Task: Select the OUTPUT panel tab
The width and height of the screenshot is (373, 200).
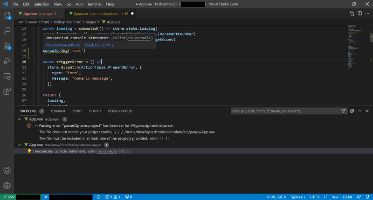Action: (x=95, y=111)
